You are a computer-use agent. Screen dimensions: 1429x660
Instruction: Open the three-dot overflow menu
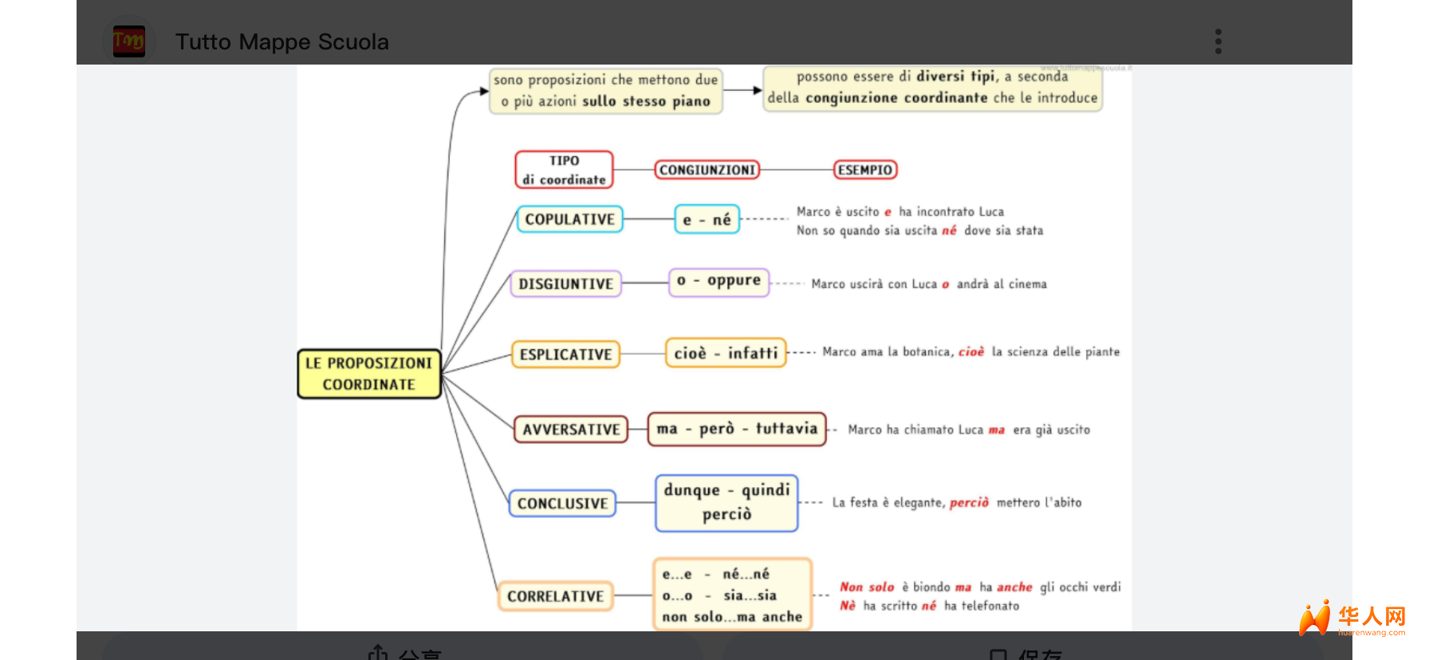pos(1218,41)
